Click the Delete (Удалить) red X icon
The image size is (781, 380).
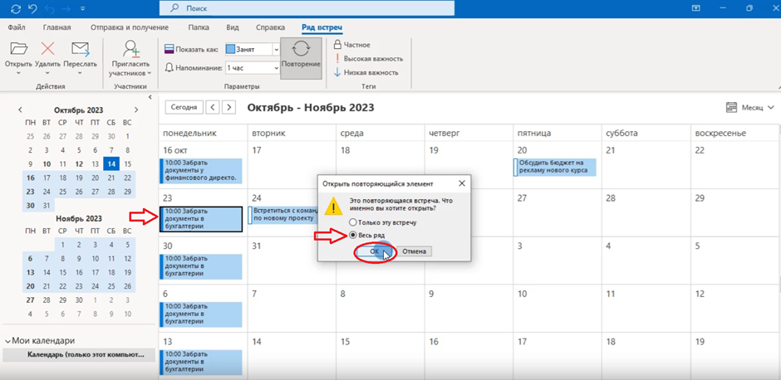point(48,50)
